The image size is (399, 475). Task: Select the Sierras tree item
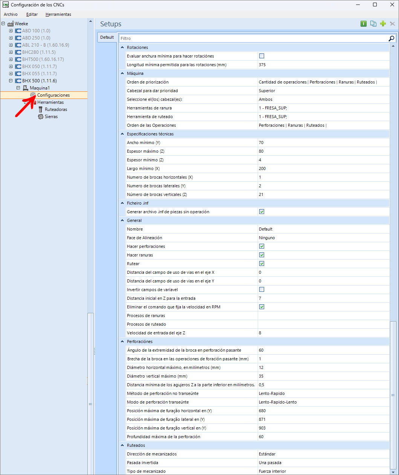click(51, 117)
